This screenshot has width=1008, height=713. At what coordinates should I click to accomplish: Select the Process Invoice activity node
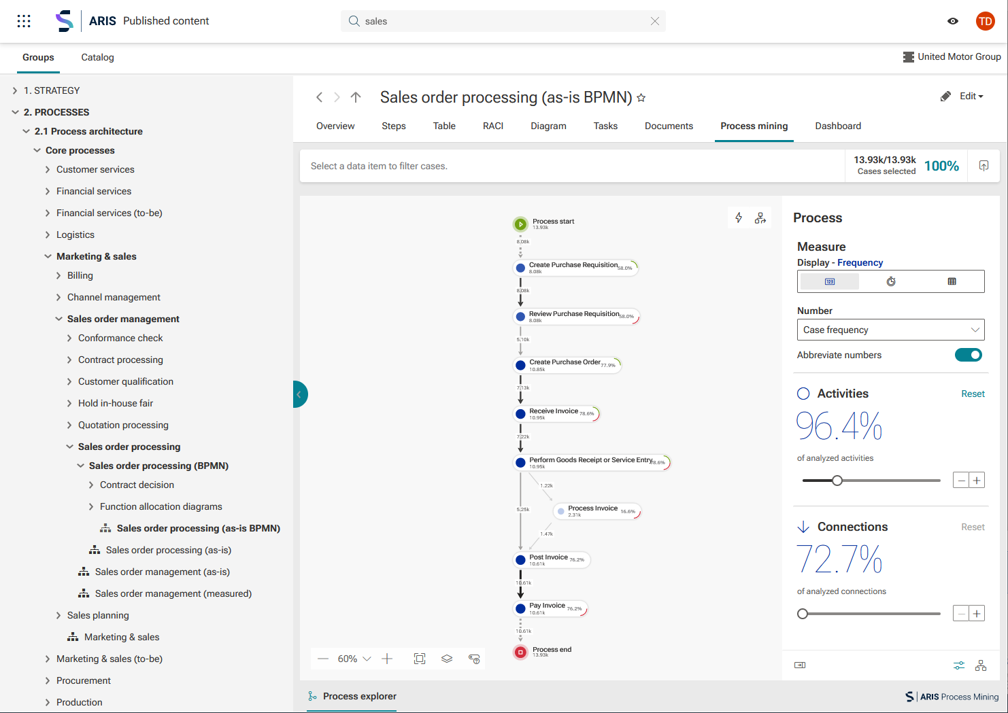click(597, 511)
